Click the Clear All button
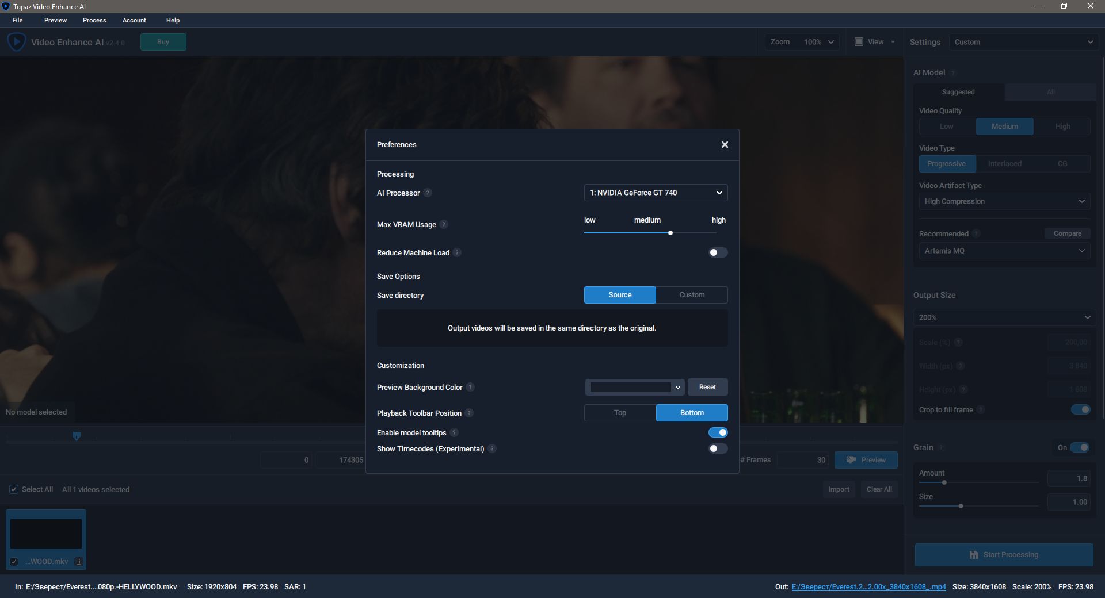The image size is (1105, 598). tap(879, 489)
